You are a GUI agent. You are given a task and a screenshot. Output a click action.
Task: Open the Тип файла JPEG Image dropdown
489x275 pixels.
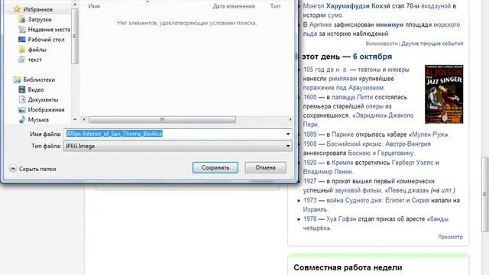click(178, 146)
